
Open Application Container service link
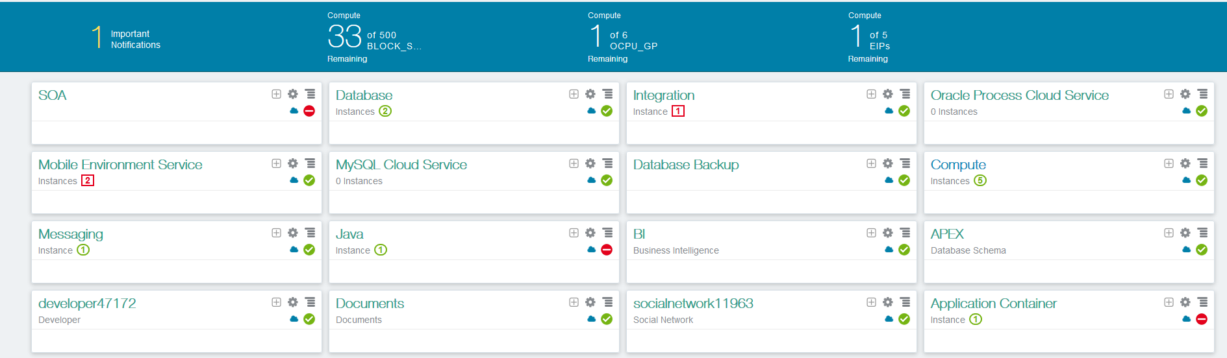(x=993, y=304)
